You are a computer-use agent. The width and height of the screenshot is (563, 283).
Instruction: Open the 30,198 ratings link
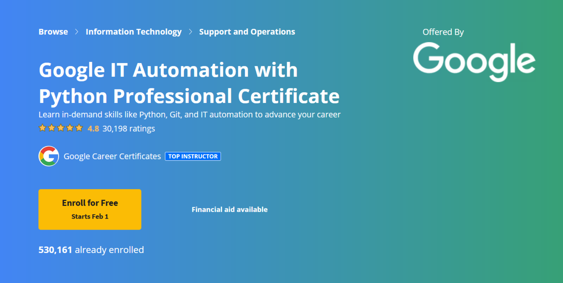point(129,129)
